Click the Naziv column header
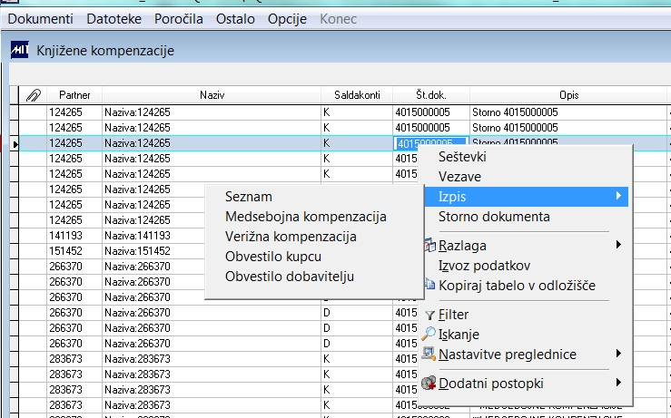This screenshot has width=671, height=418. (212, 95)
